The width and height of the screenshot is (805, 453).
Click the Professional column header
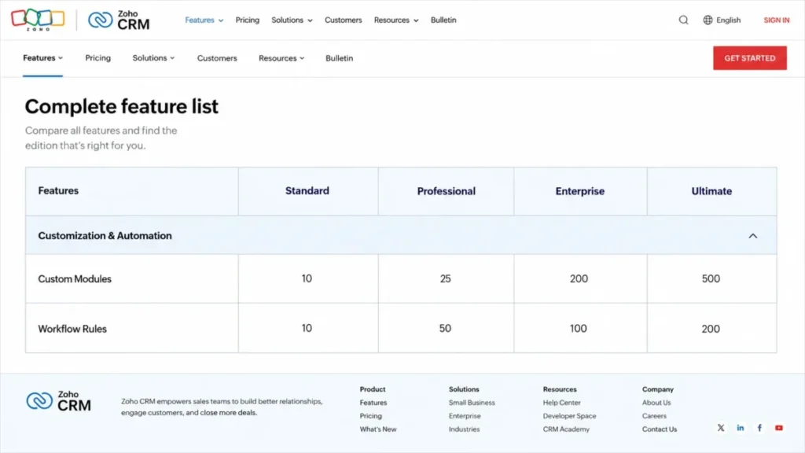[x=447, y=191]
